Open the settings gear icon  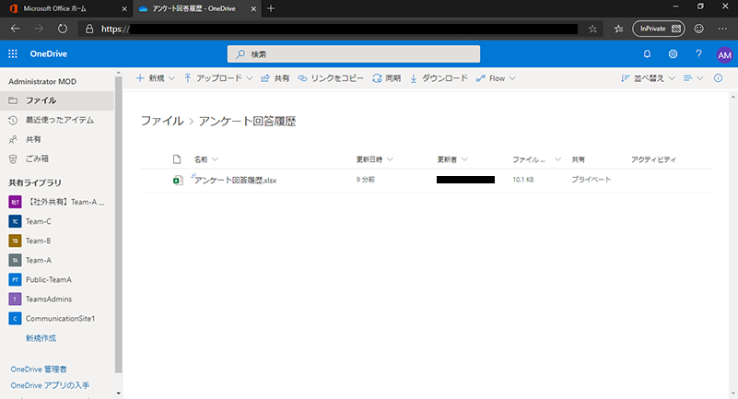[x=673, y=54]
